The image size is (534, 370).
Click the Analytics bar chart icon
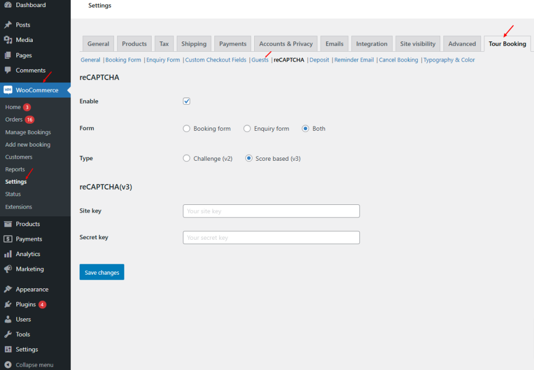coord(8,254)
